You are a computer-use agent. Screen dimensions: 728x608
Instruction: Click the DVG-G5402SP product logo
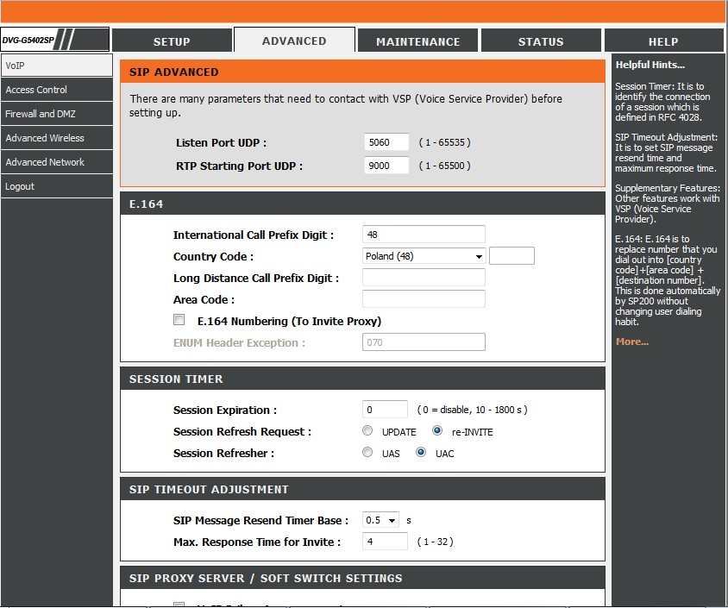[x=55, y=40]
